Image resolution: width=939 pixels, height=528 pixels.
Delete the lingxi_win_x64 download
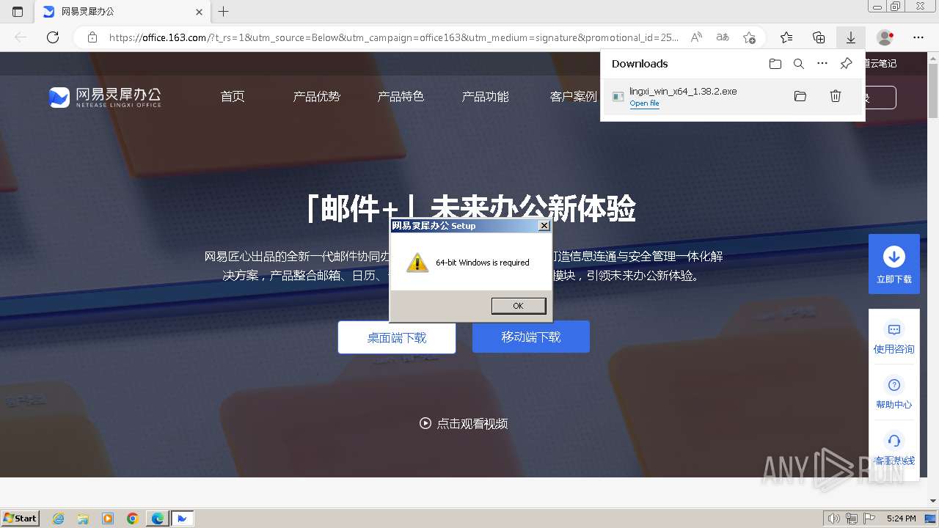pos(835,96)
